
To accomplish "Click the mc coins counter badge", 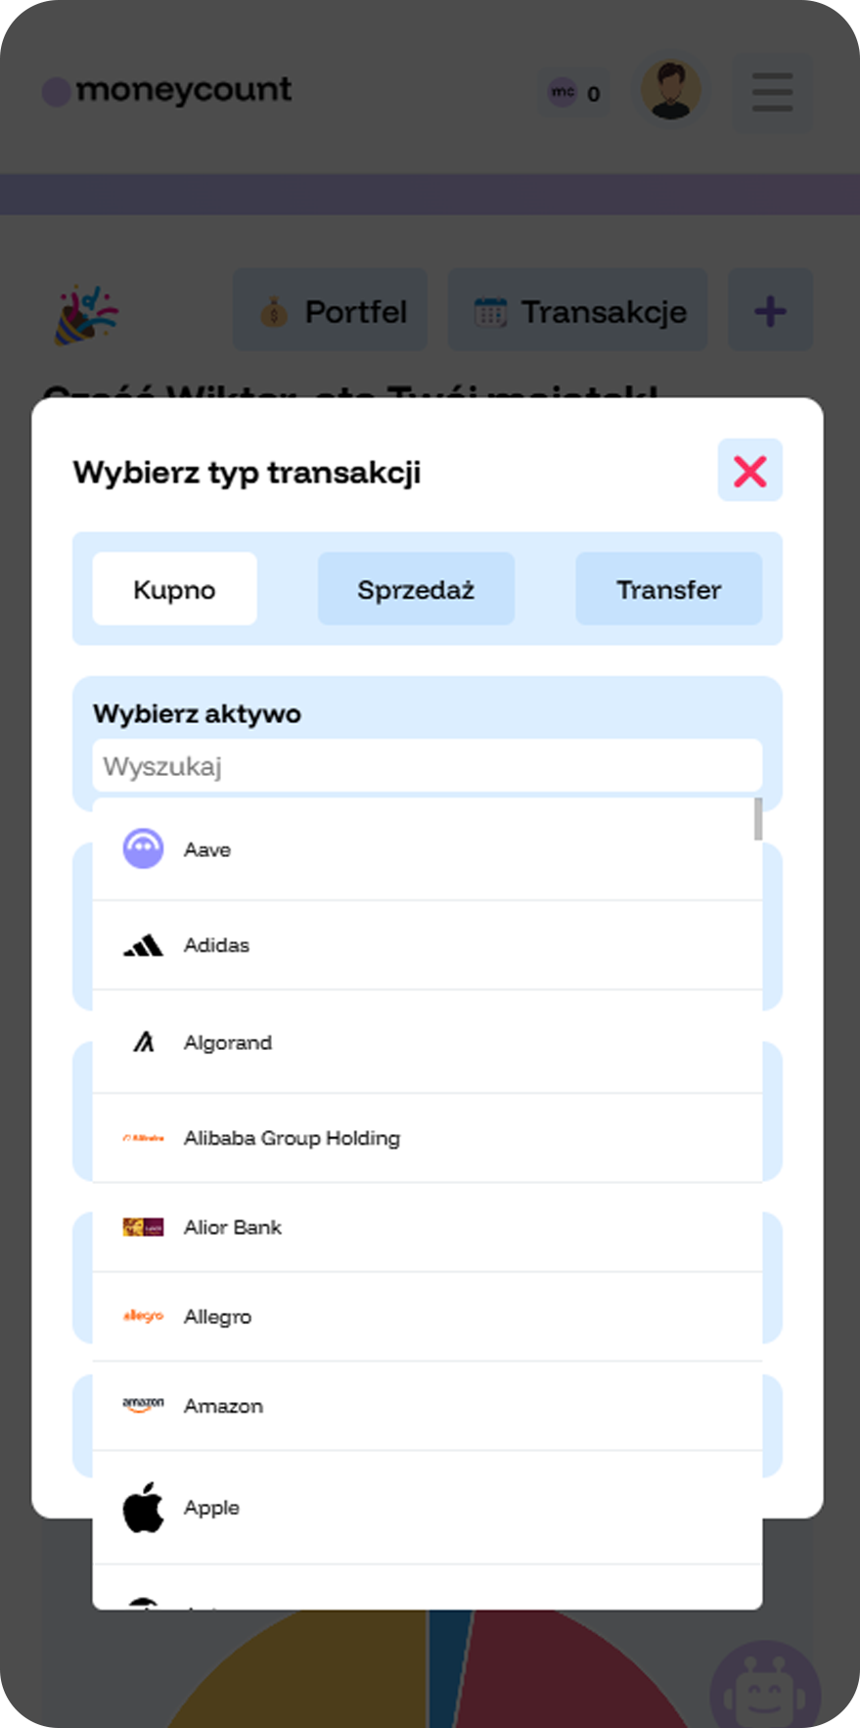I will 575,93.
